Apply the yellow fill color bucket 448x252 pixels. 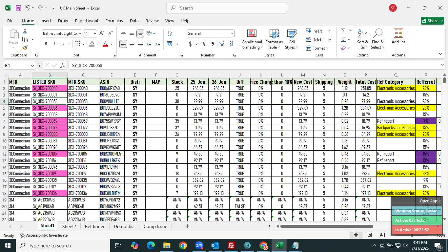pyautogui.click(x=92, y=44)
